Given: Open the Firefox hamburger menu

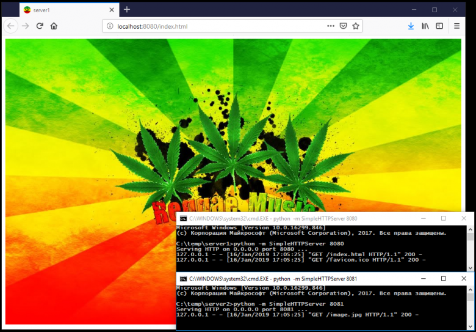Looking at the screenshot, I should (456, 26).
